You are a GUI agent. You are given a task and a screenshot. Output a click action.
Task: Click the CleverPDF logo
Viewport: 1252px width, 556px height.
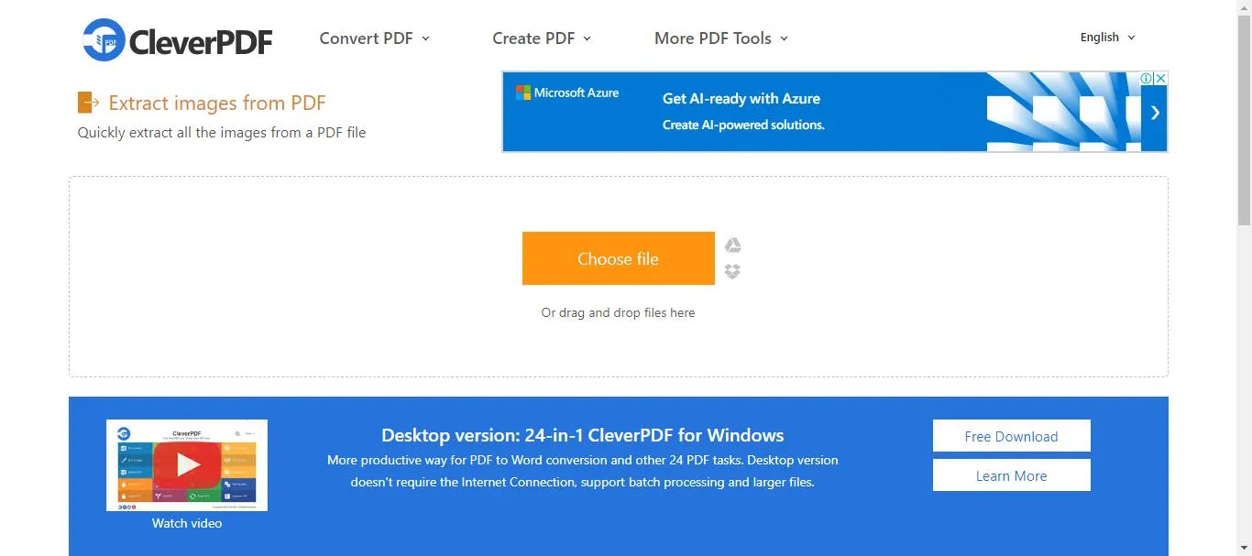pyautogui.click(x=178, y=39)
